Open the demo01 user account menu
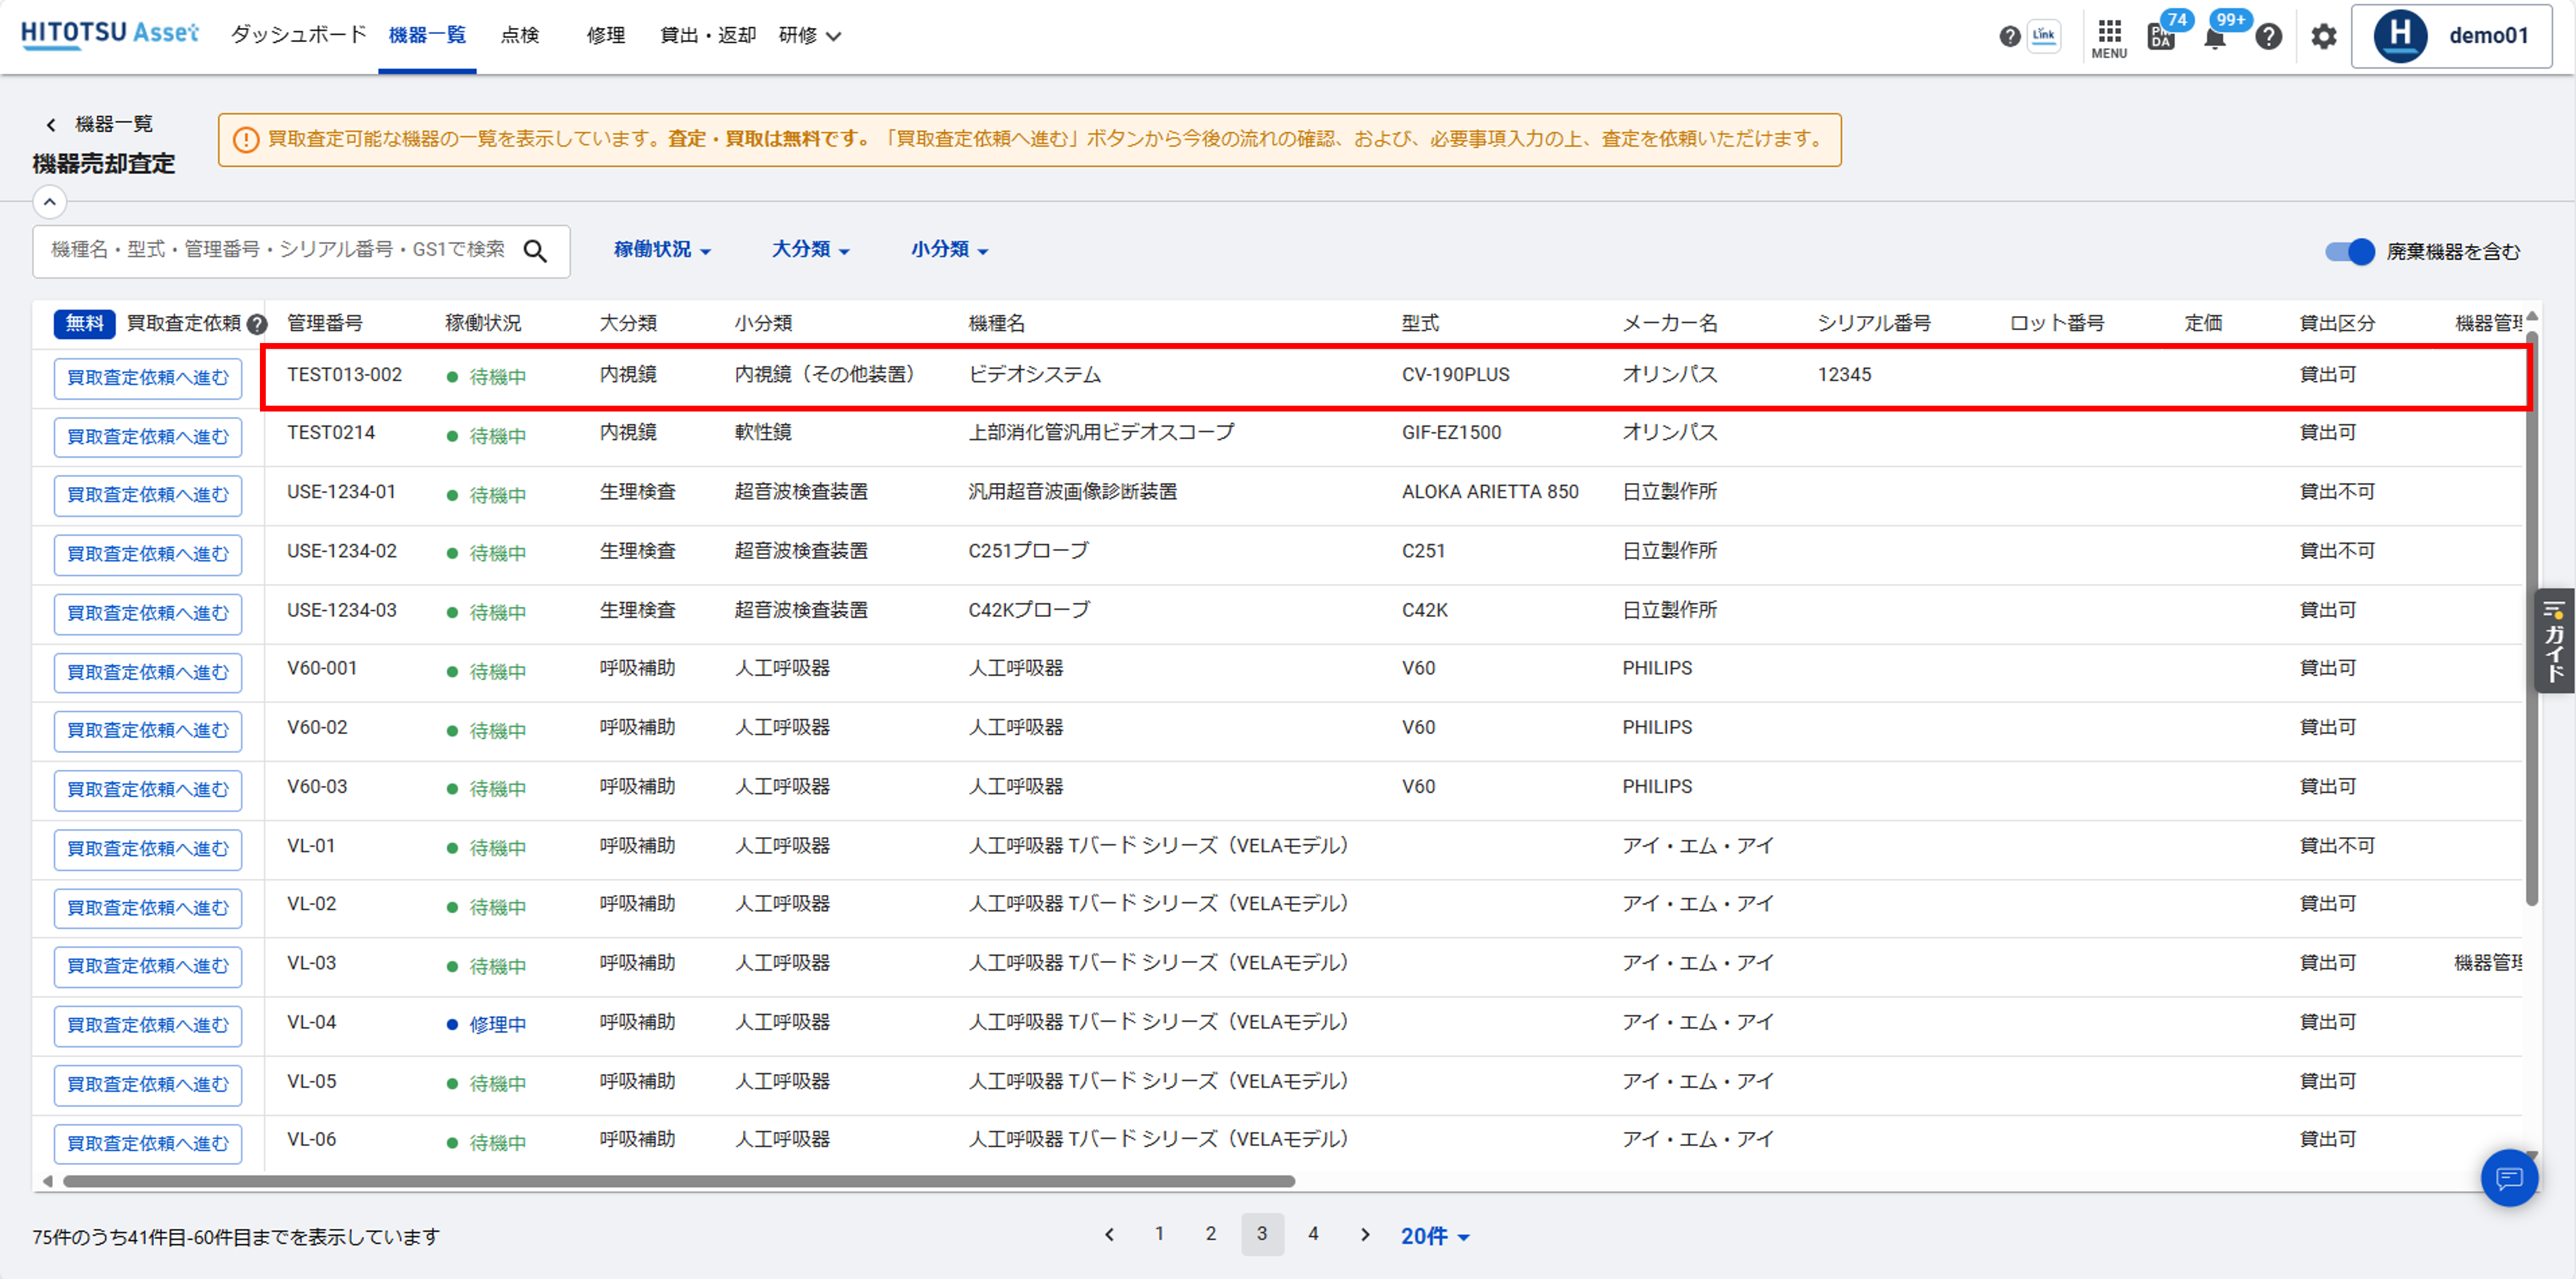The image size is (2576, 1279). [x=2451, y=36]
